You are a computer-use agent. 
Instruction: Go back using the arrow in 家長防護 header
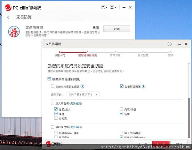8,17
